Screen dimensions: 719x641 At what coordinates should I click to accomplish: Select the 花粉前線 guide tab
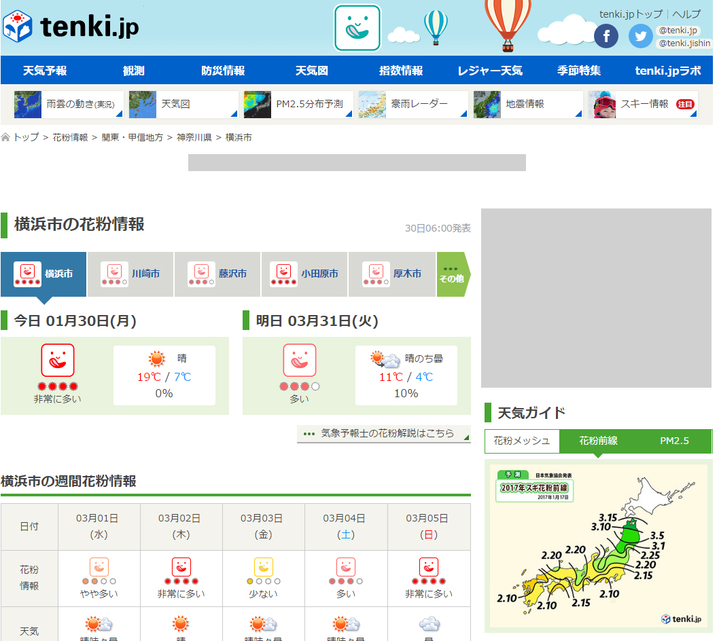tap(598, 441)
